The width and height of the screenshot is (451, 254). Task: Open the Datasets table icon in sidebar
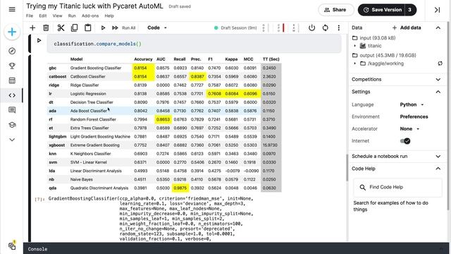click(12, 80)
